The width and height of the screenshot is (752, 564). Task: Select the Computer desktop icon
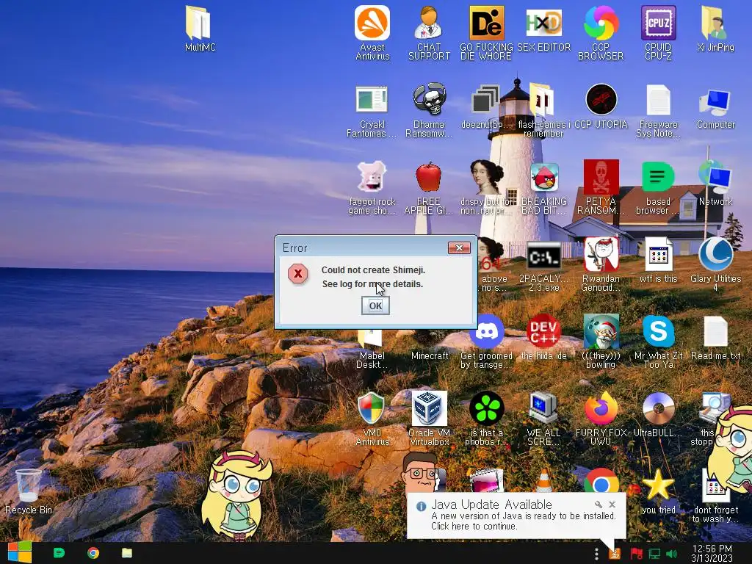point(715,101)
